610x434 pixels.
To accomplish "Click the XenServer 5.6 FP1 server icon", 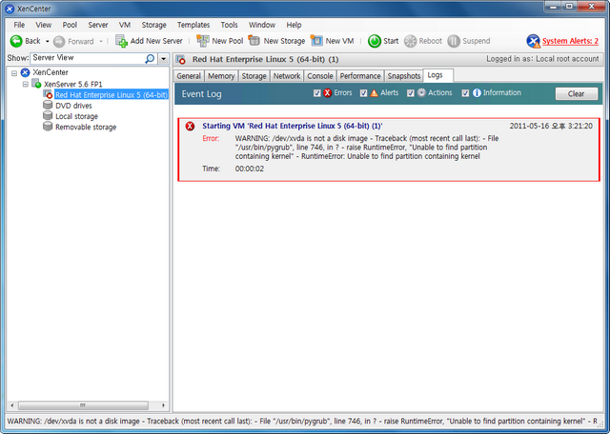I will 36,84.
